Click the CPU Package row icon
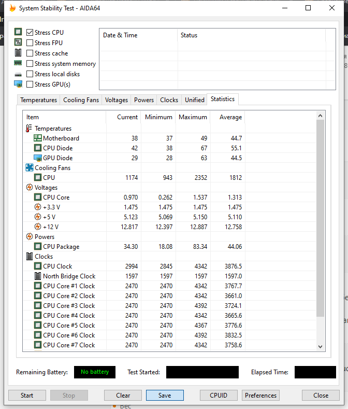Viewport: 348px width, 409px height. tap(38, 246)
